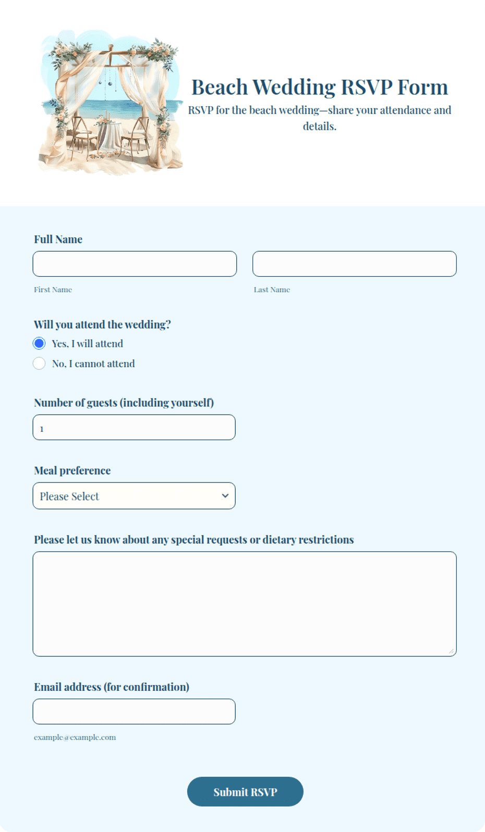This screenshot has height=832, width=485.
Task: Click the 'No, I cannot attend' label text
Action: point(93,364)
